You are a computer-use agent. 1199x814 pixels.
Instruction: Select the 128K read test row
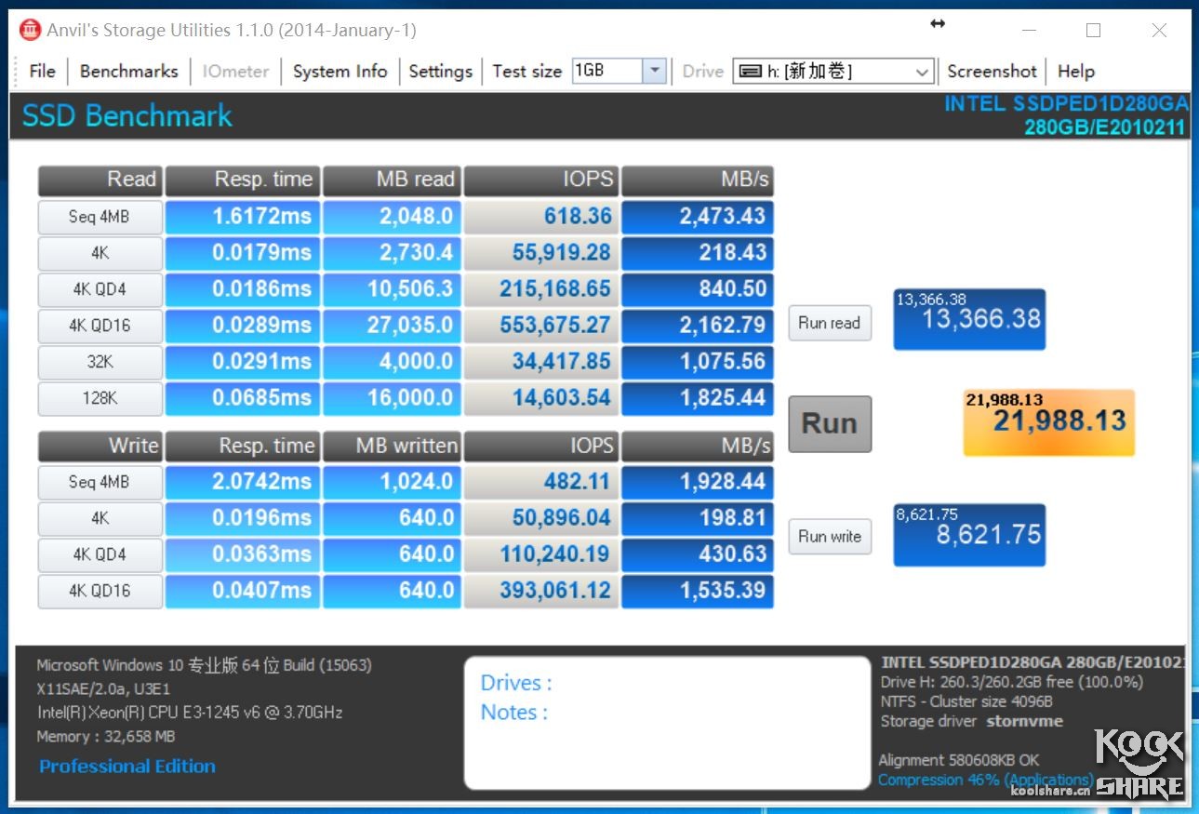100,398
